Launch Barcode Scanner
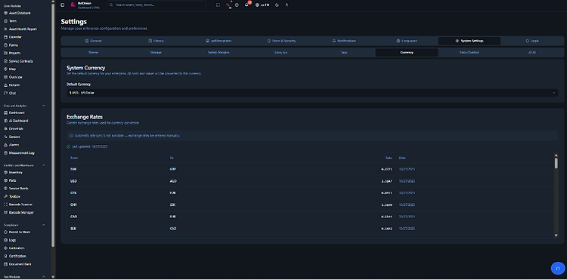This screenshot has height=280, width=567. tap(17, 205)
